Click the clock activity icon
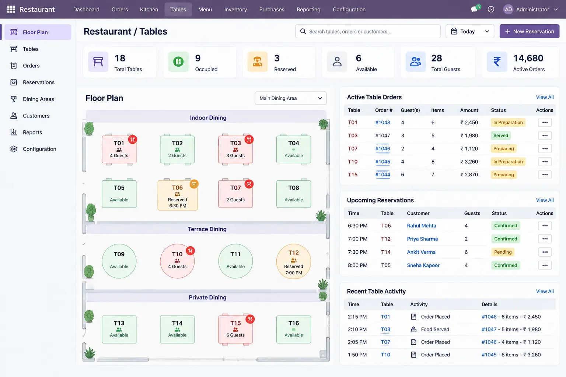 point(491,9)
